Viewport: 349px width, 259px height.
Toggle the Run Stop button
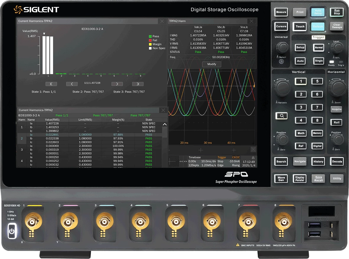(x=337, y=12)
